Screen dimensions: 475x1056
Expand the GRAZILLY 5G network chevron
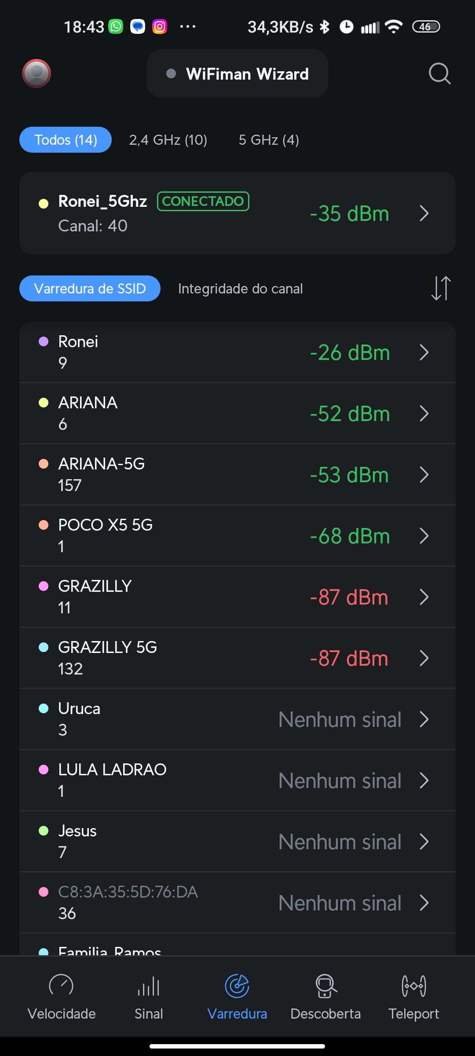pyautogui.click(x=424, y=658)
